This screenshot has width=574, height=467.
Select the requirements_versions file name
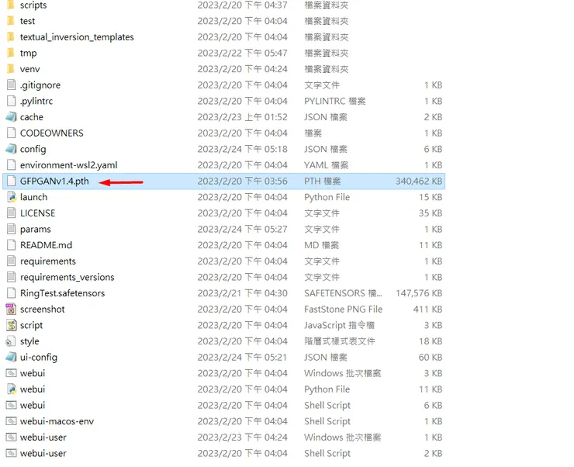point(67,277)
